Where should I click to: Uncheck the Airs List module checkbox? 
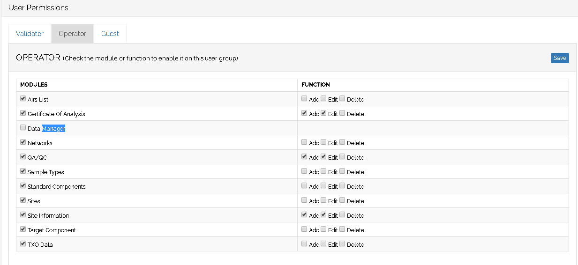23,99
